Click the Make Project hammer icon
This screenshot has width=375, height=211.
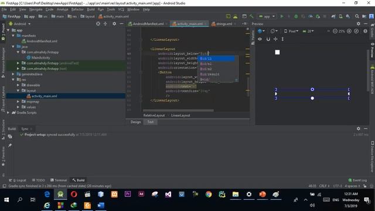coord(251,16)
